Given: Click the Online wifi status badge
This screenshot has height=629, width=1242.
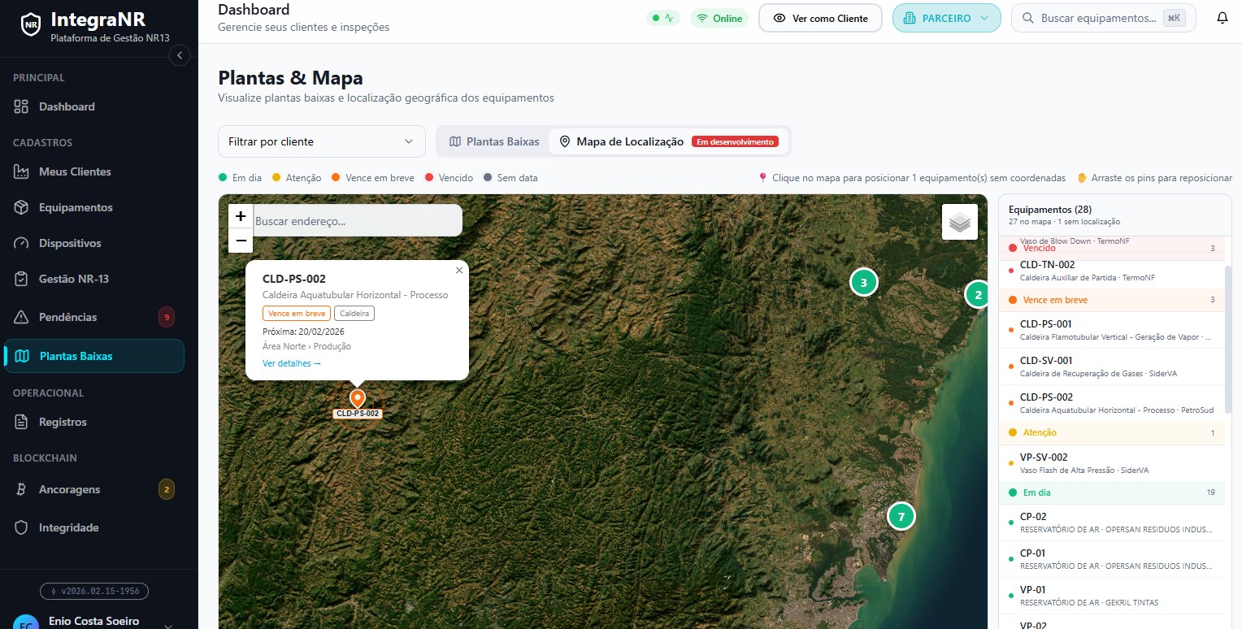Looking at the screenshot, I should (719, 18).
